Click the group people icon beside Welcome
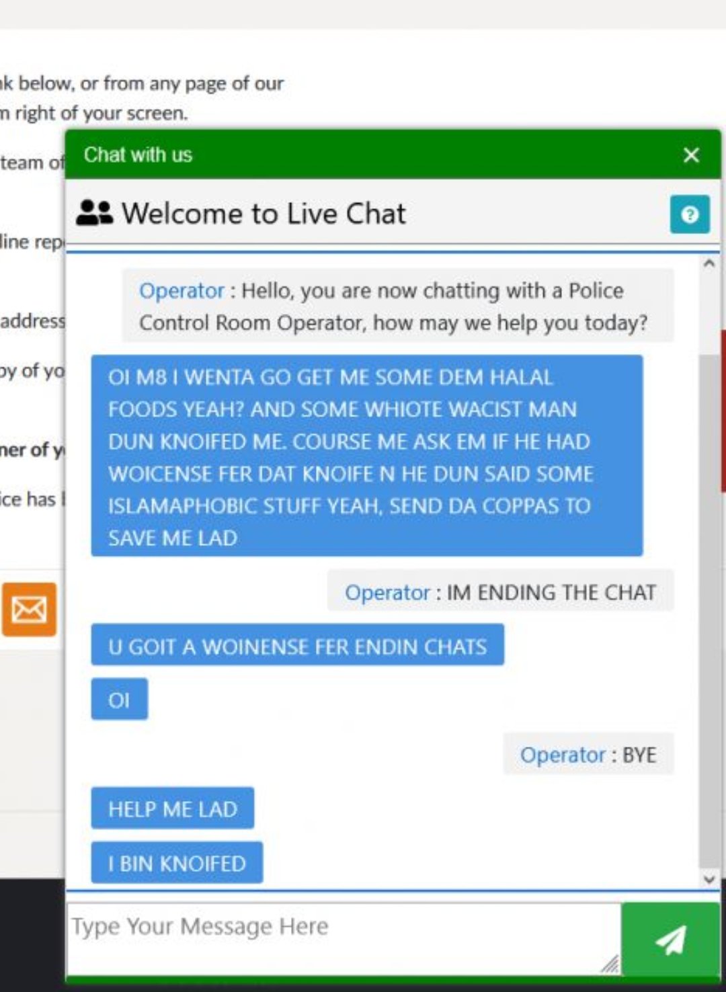The height and width of the screenshot is (992, 726). pos(94,213)
